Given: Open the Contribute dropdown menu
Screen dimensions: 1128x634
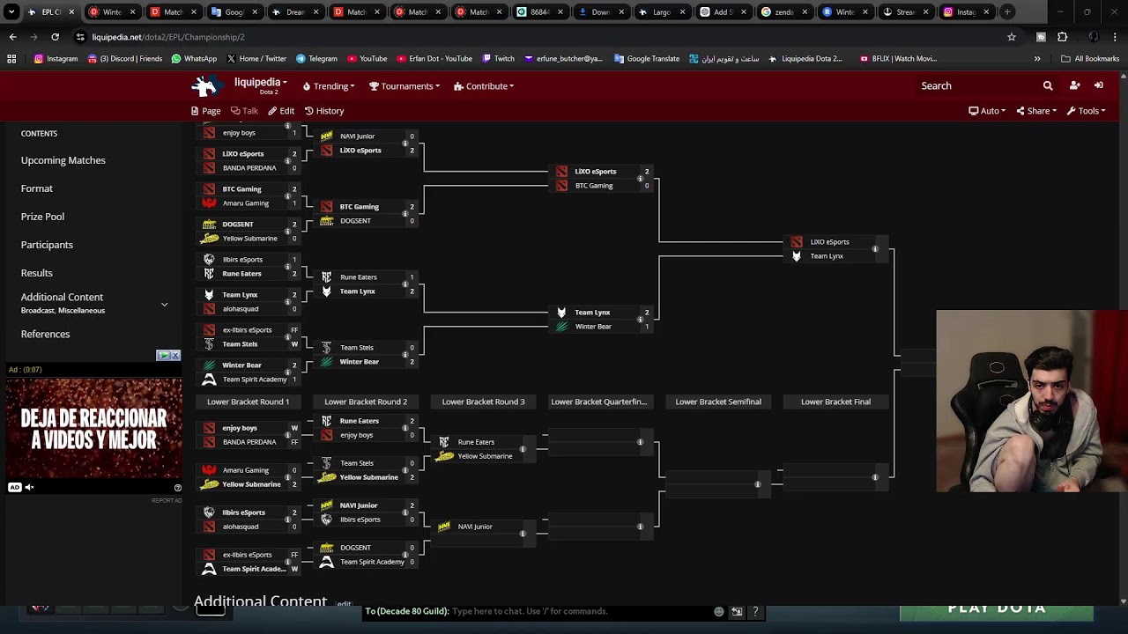Looking at the screenshot, I should [x=484, y=86].
